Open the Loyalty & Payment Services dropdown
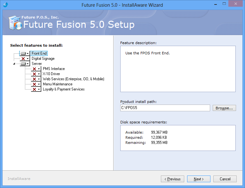Screen dimensions: 245x188 tap(36, 89)
